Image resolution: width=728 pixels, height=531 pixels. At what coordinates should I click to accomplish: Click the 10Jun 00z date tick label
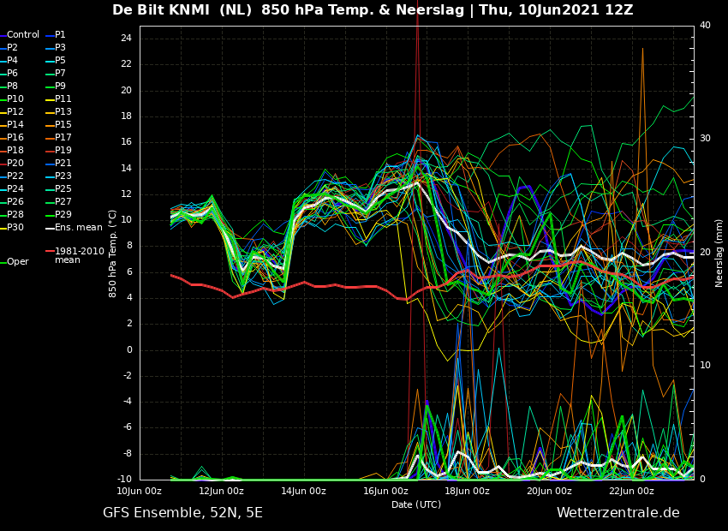140,492
